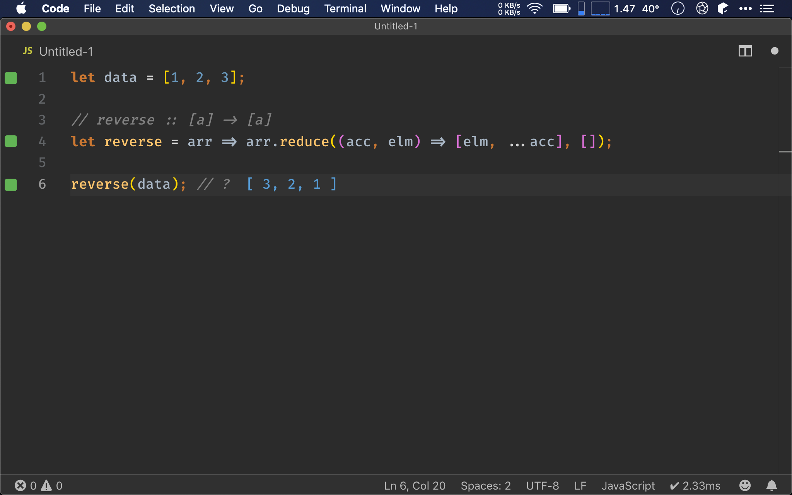Click the green coverage marker on line 6
The image size is (792, 495).
click(x=11, y=184)
